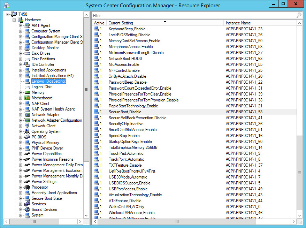Click in the Filter input field

coord(192,15)
